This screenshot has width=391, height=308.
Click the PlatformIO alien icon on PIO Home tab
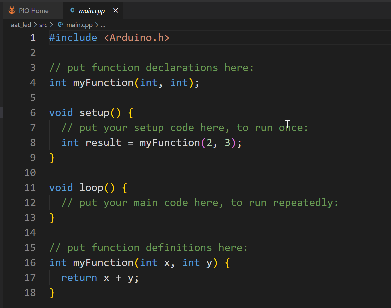coord(12,10)
